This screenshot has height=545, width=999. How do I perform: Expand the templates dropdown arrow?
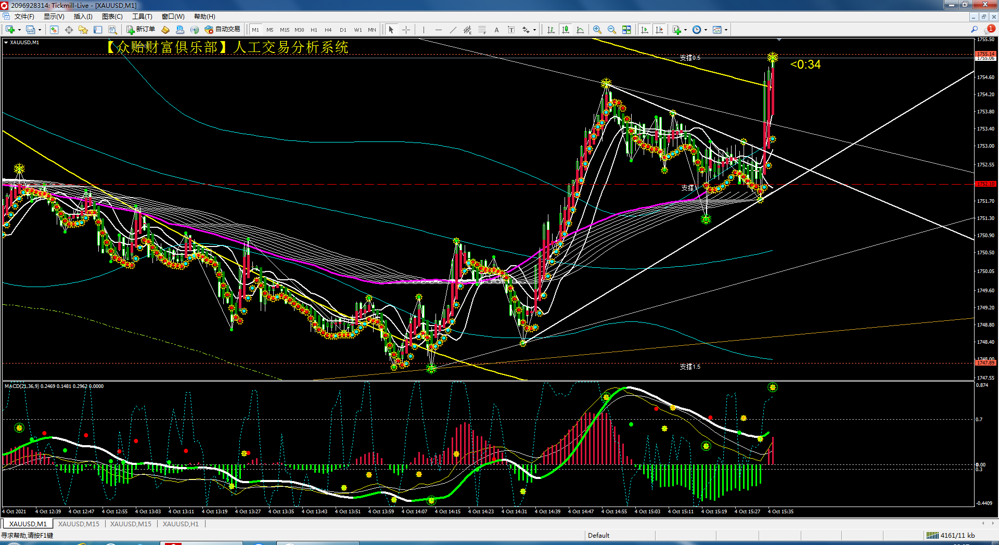[726, 30]
